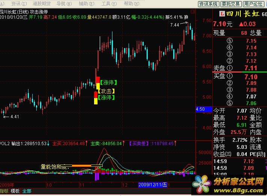Screen dimensions: 267x196
Task: Open the 辅助(K) menu
Action: click(87, 3)
